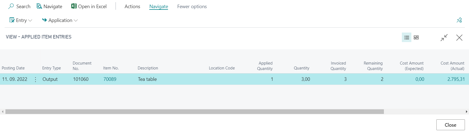Click the scrollbar right arrow
The image size is (469, 134).
coord(467,111)
